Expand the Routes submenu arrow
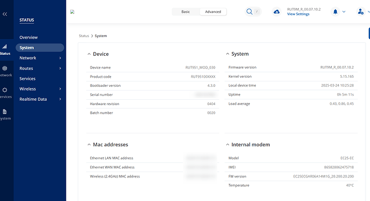370x201 pixels. click(x=60, y=69)
